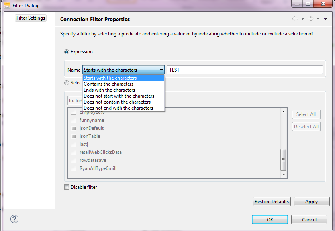
Task: Click the TEST filter value field
Action: coord(245,70)
